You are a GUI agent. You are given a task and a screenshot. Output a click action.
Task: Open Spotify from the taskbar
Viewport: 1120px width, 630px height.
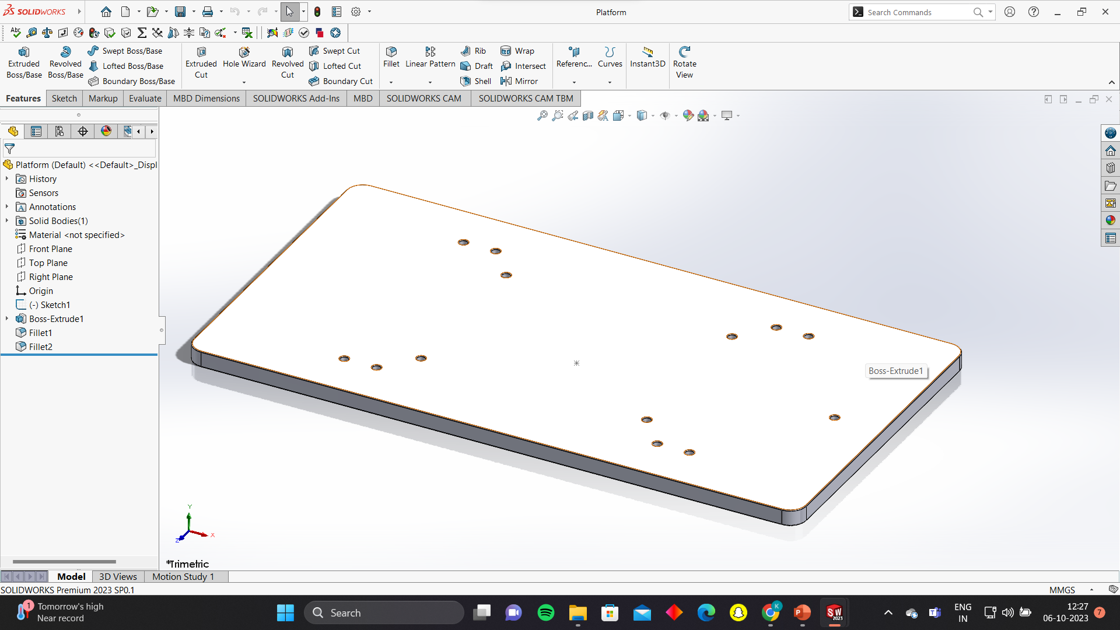coord(546,612)
